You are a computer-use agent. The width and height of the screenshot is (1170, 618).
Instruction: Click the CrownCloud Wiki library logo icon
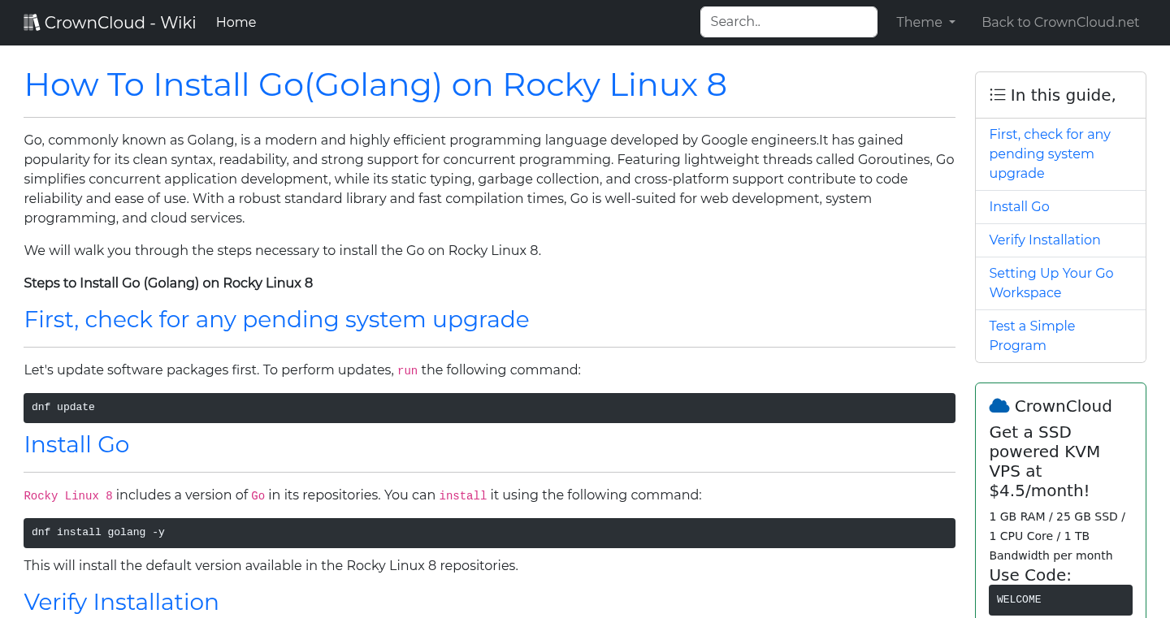(32, 21)
